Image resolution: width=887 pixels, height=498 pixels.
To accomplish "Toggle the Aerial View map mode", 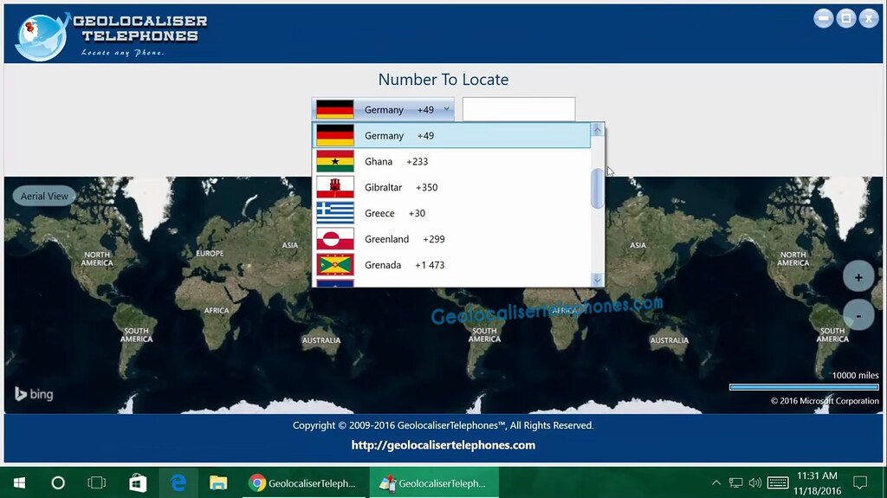I will point(44,196).
